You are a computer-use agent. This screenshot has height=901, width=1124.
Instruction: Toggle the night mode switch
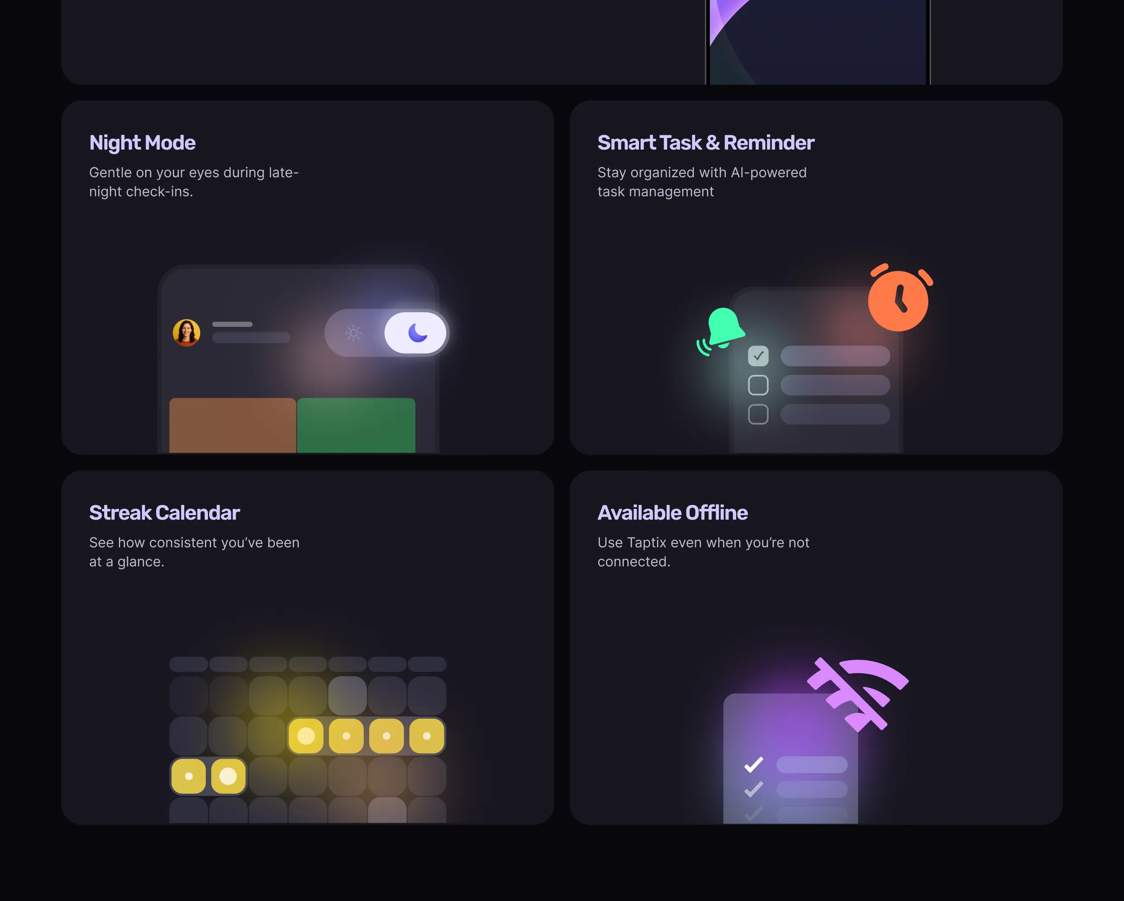click(x=386, y=332)
